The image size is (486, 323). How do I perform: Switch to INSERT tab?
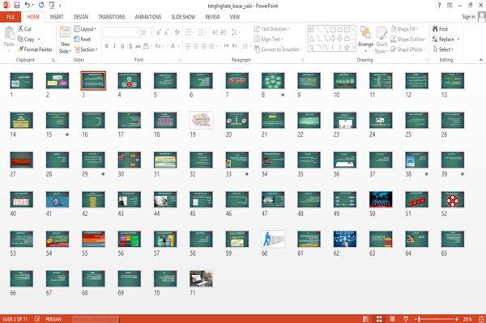[x=57, y=17]
